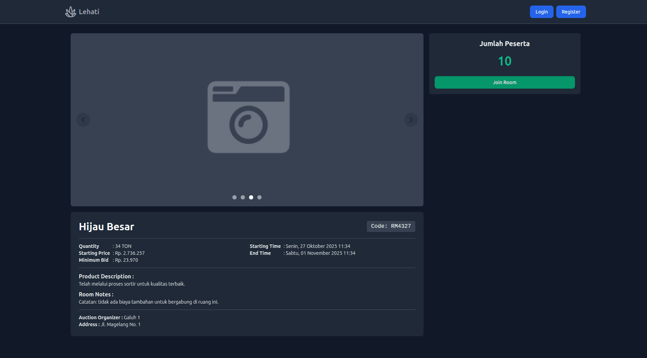Jump to the fourth carousel slide dot

[x=259, y=197]
